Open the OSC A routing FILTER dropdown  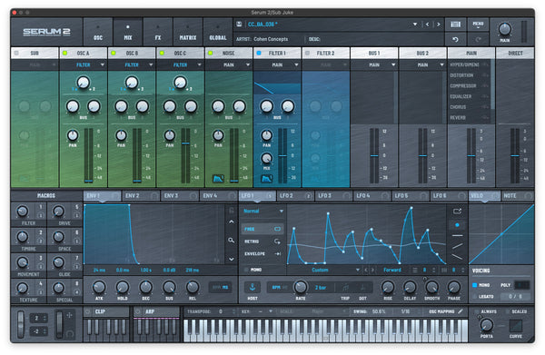point(84,65)
